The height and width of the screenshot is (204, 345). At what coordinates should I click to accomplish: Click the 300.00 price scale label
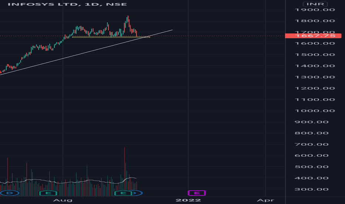312,190
